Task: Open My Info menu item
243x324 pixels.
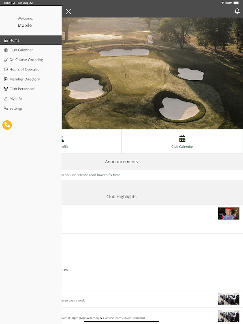Action: pyautogui.click(x=31, y=98)
